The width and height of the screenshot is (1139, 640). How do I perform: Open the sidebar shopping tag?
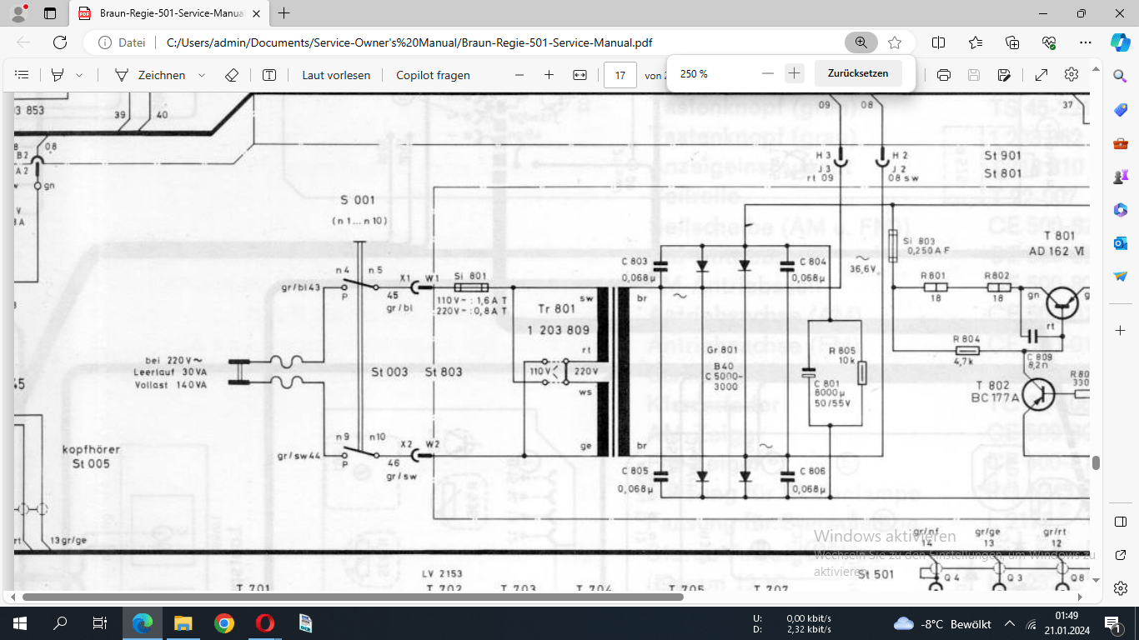[1120, 110]
